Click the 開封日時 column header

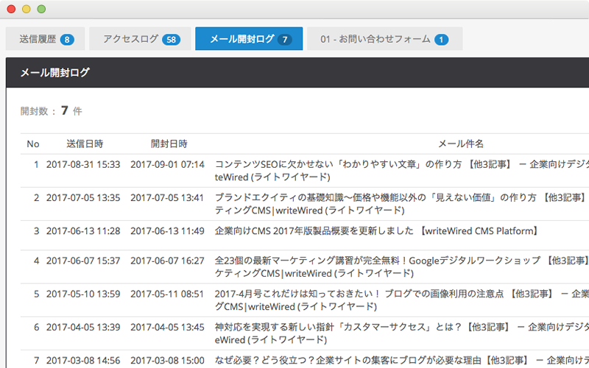click(x=169, y=144)
